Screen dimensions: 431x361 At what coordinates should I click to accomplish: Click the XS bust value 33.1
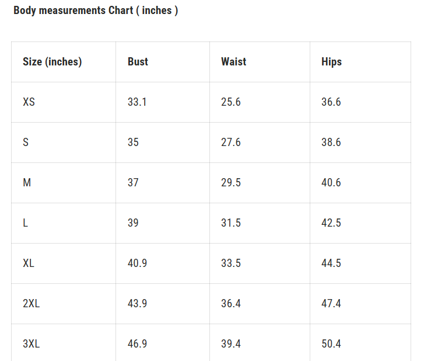coord(137,102)
